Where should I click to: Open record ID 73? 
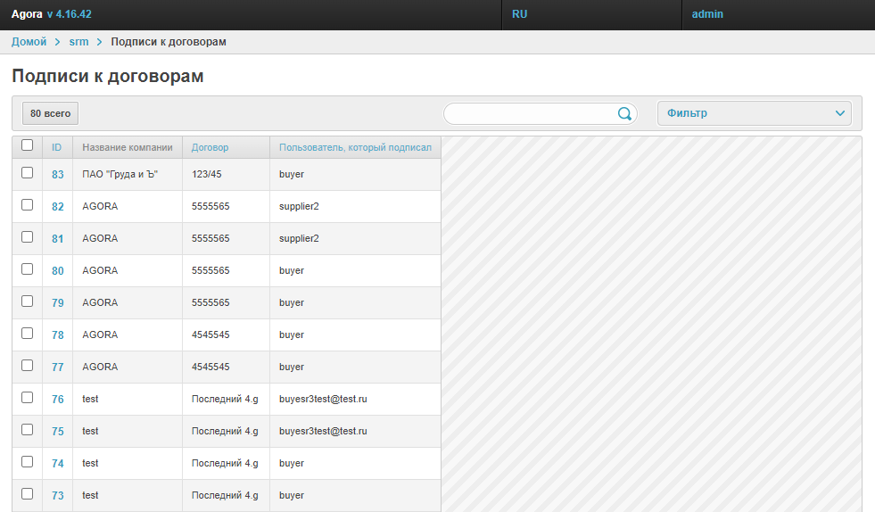58,496
